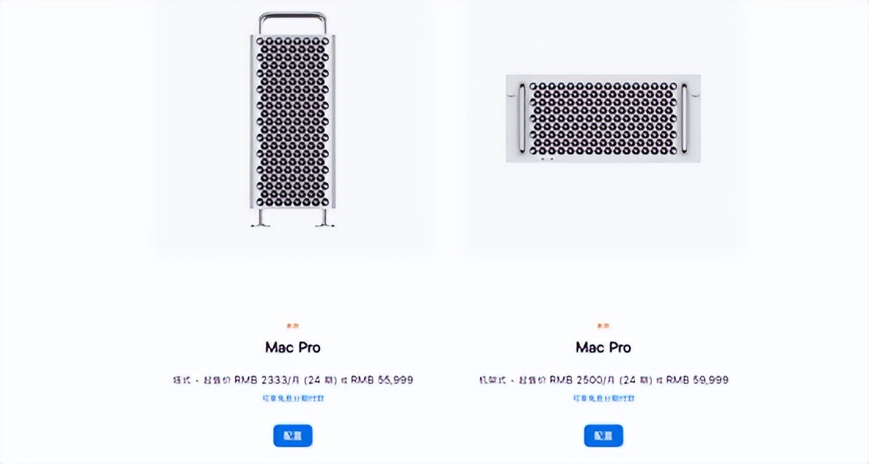Click the rack-mount Mac Pro product image
Viewport: 869px width, 464px height.
[603, 118]
